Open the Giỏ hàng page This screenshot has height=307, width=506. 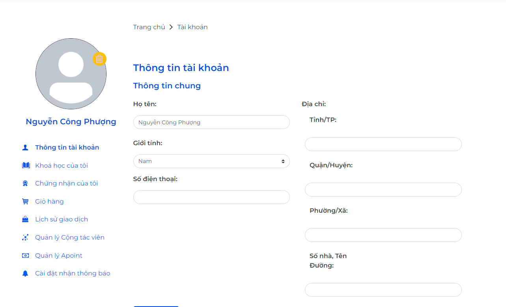(x=49, y=202)
